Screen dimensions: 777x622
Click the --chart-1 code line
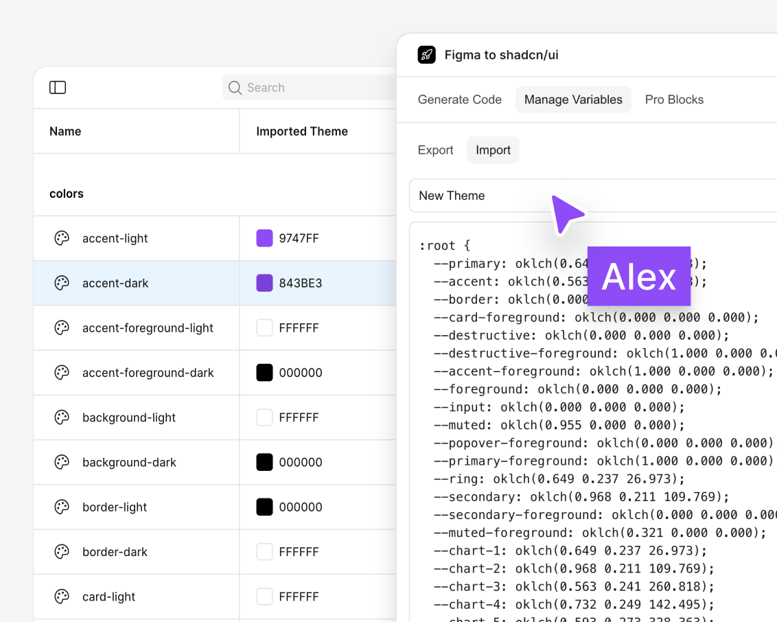pos(570,551)
